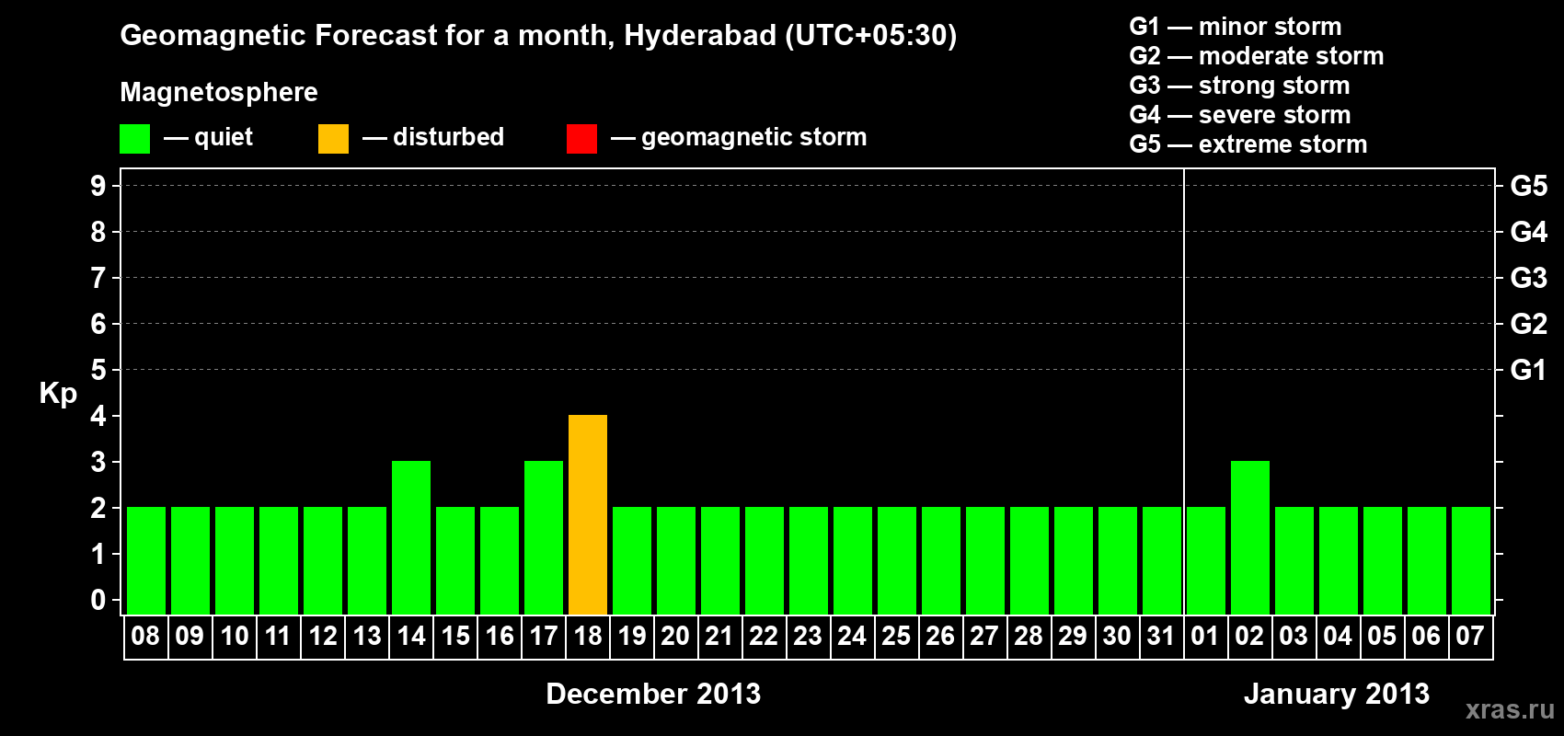Select the green bar for December 08
The height and width of the screenshot is (736, 1564).
146,561
